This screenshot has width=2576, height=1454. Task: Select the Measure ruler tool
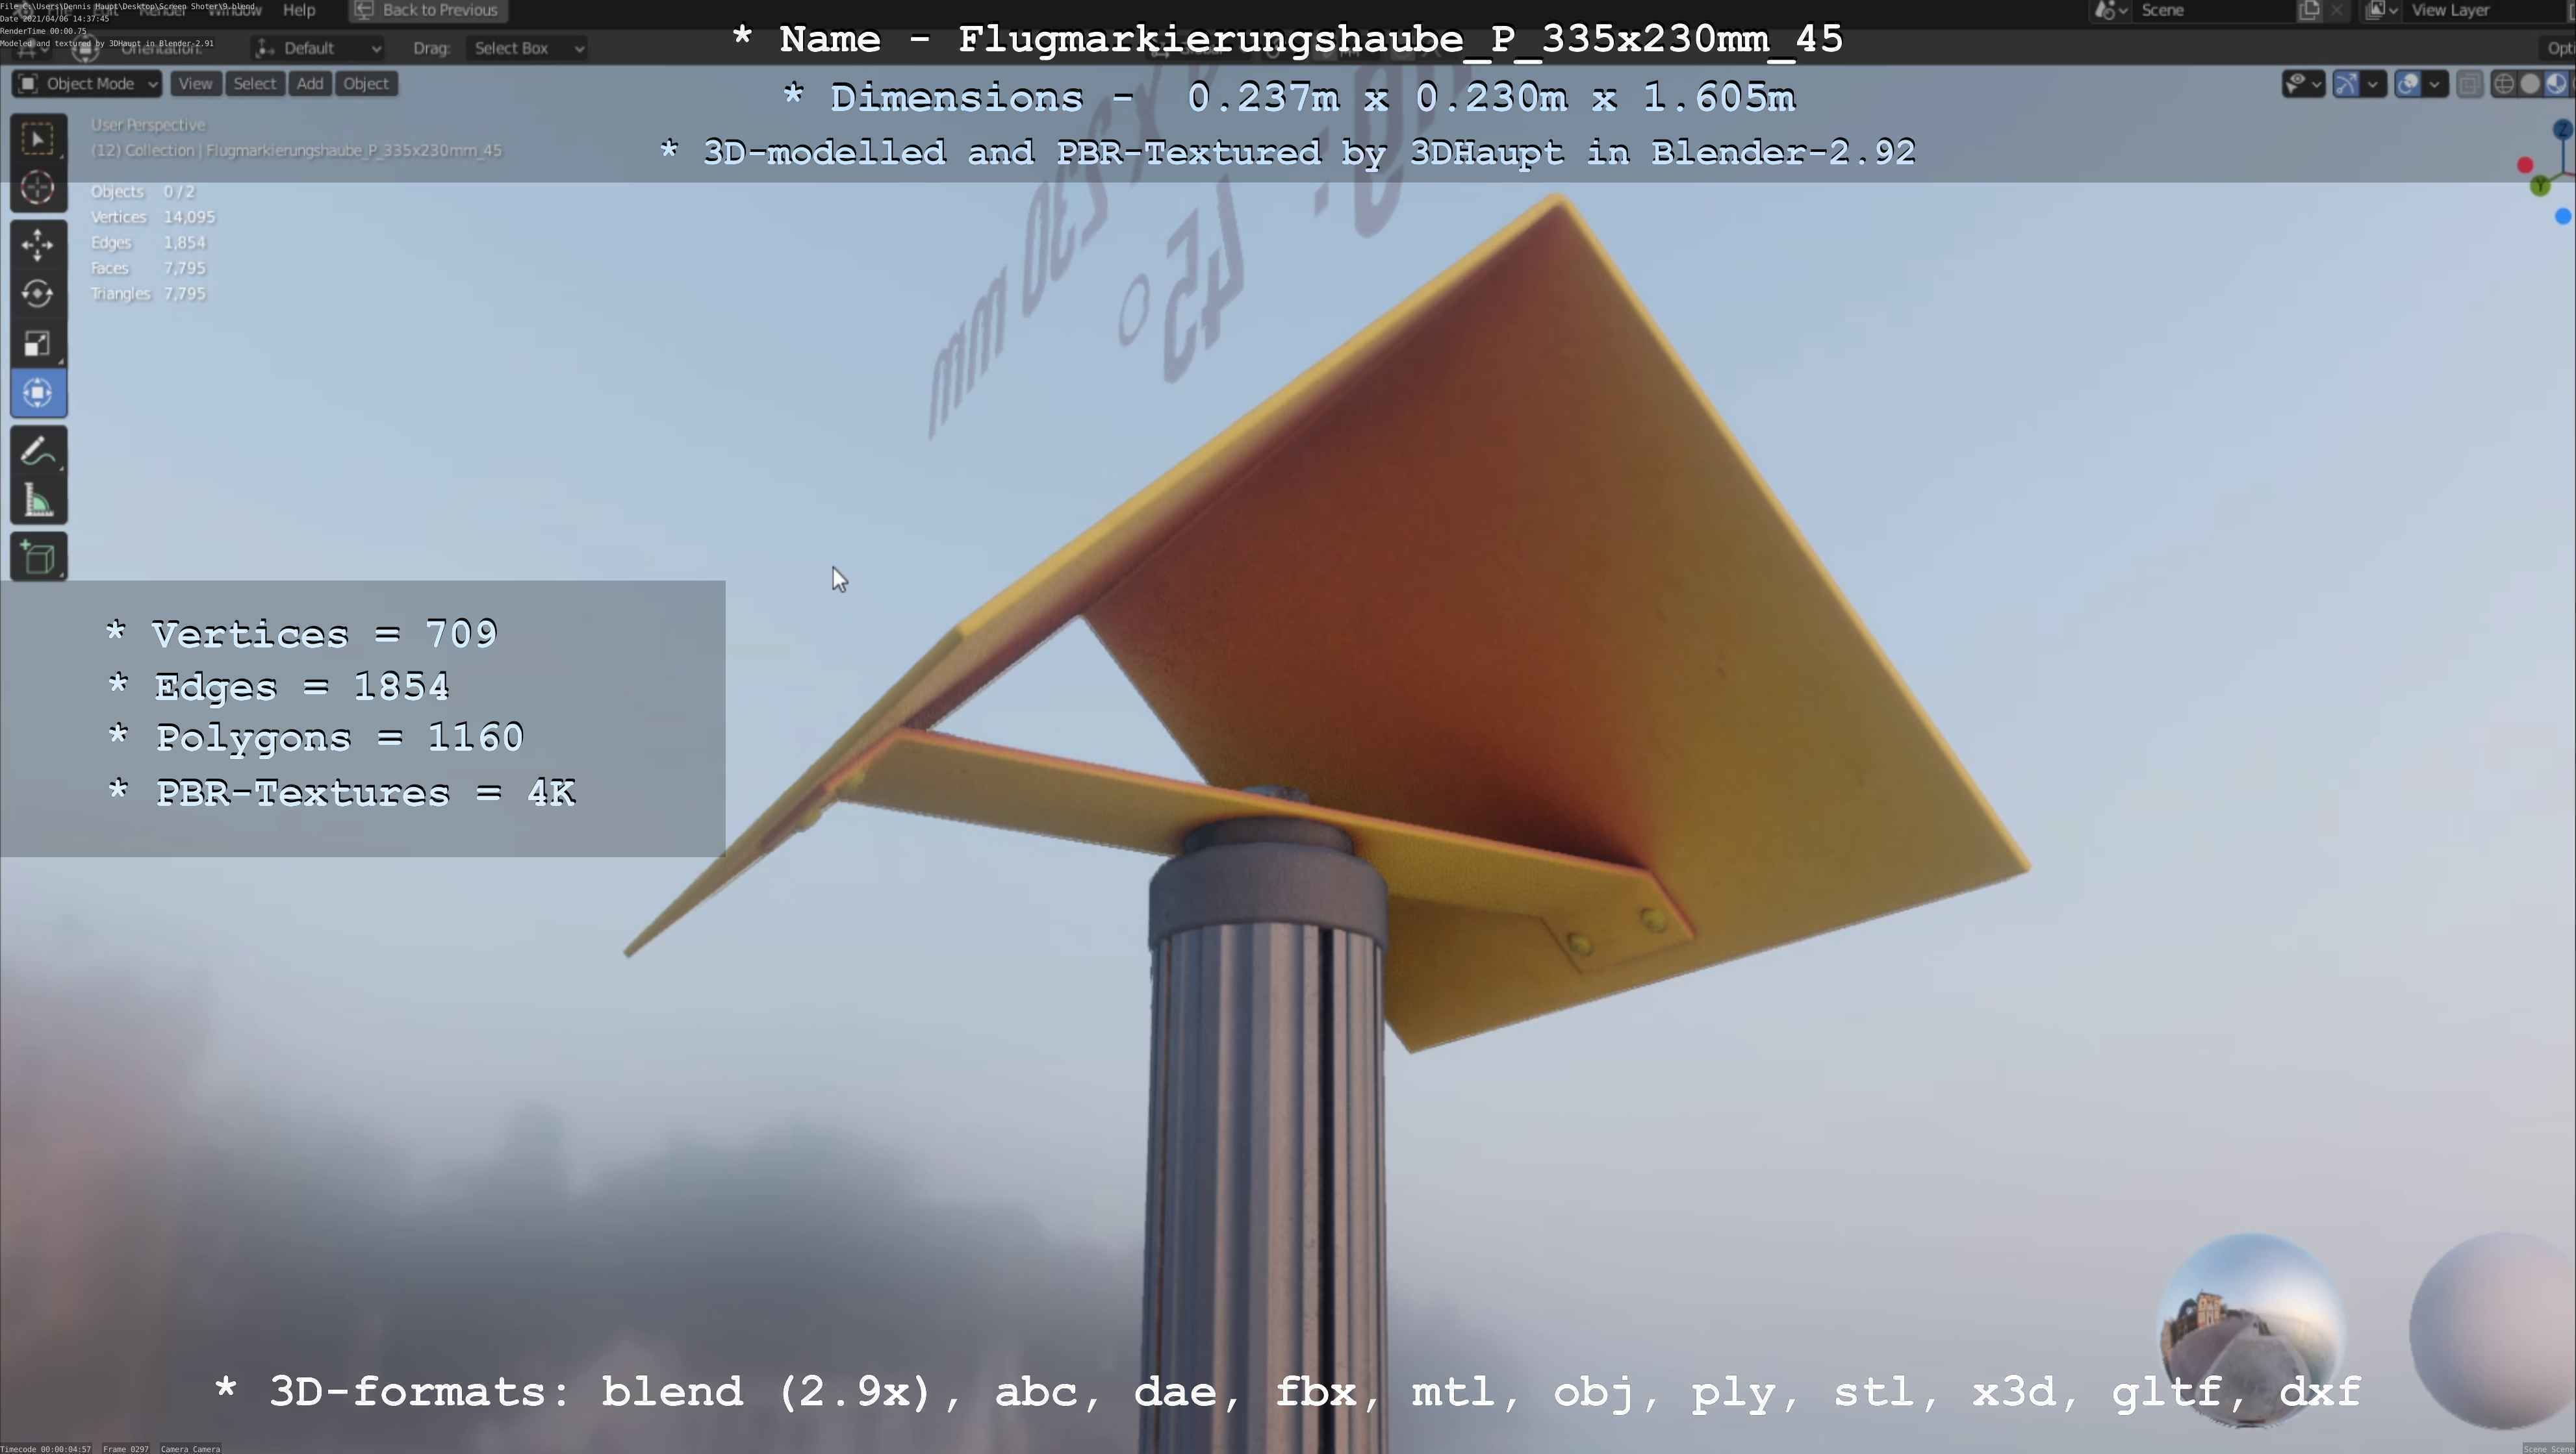38,501
